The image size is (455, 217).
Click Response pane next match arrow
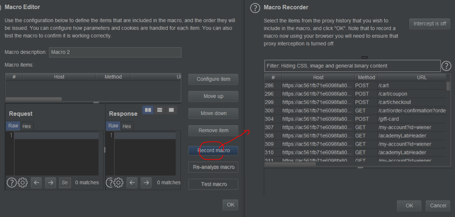click(x=146, y=183)
